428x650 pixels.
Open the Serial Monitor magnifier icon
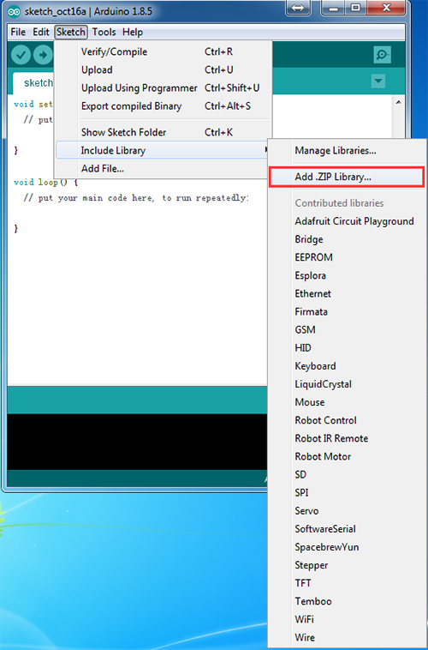pyautogui.click(x=382, y=55)
